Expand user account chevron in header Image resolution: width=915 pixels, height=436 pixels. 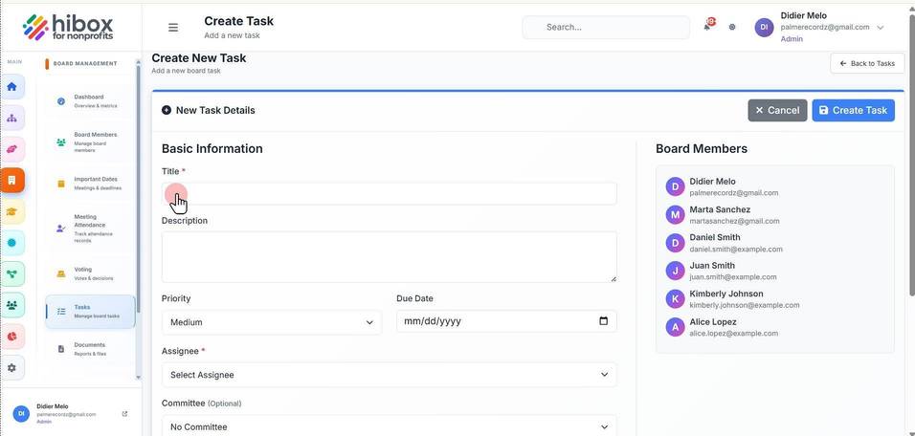[x=881, y=28]
